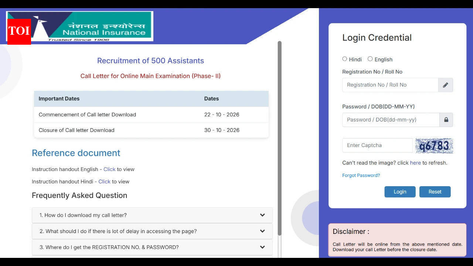Expand FAQ about delay in accessing the page

coord(152,231)
